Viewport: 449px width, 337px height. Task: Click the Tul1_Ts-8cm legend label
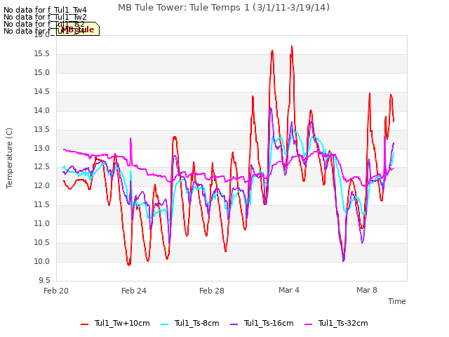coord(196,323)
